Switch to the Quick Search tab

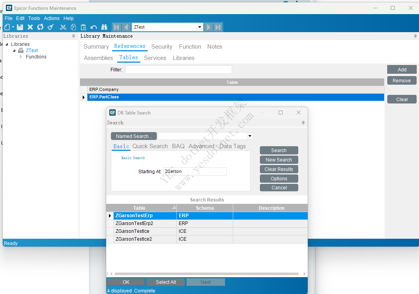[150, 146]
